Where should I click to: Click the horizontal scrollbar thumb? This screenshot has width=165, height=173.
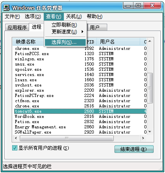click(x=67, y=138)
